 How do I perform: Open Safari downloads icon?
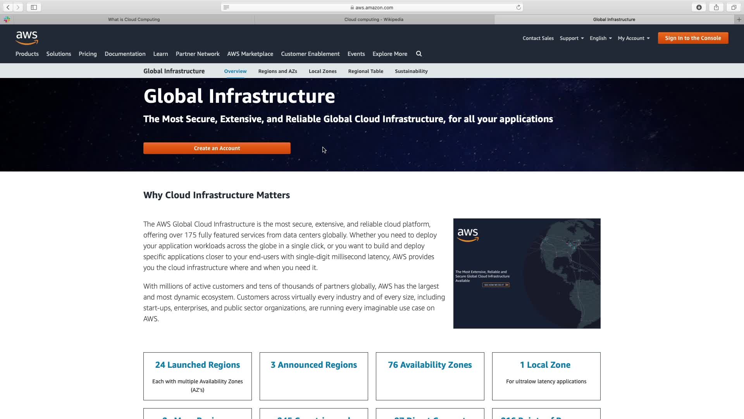(699, 7)
